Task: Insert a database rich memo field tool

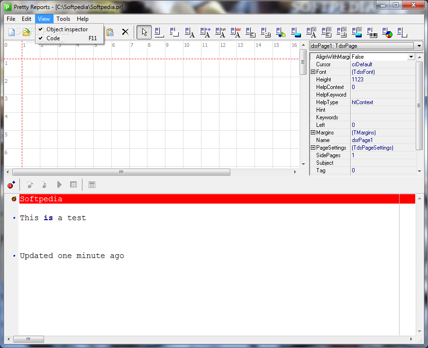Action: 341,32
